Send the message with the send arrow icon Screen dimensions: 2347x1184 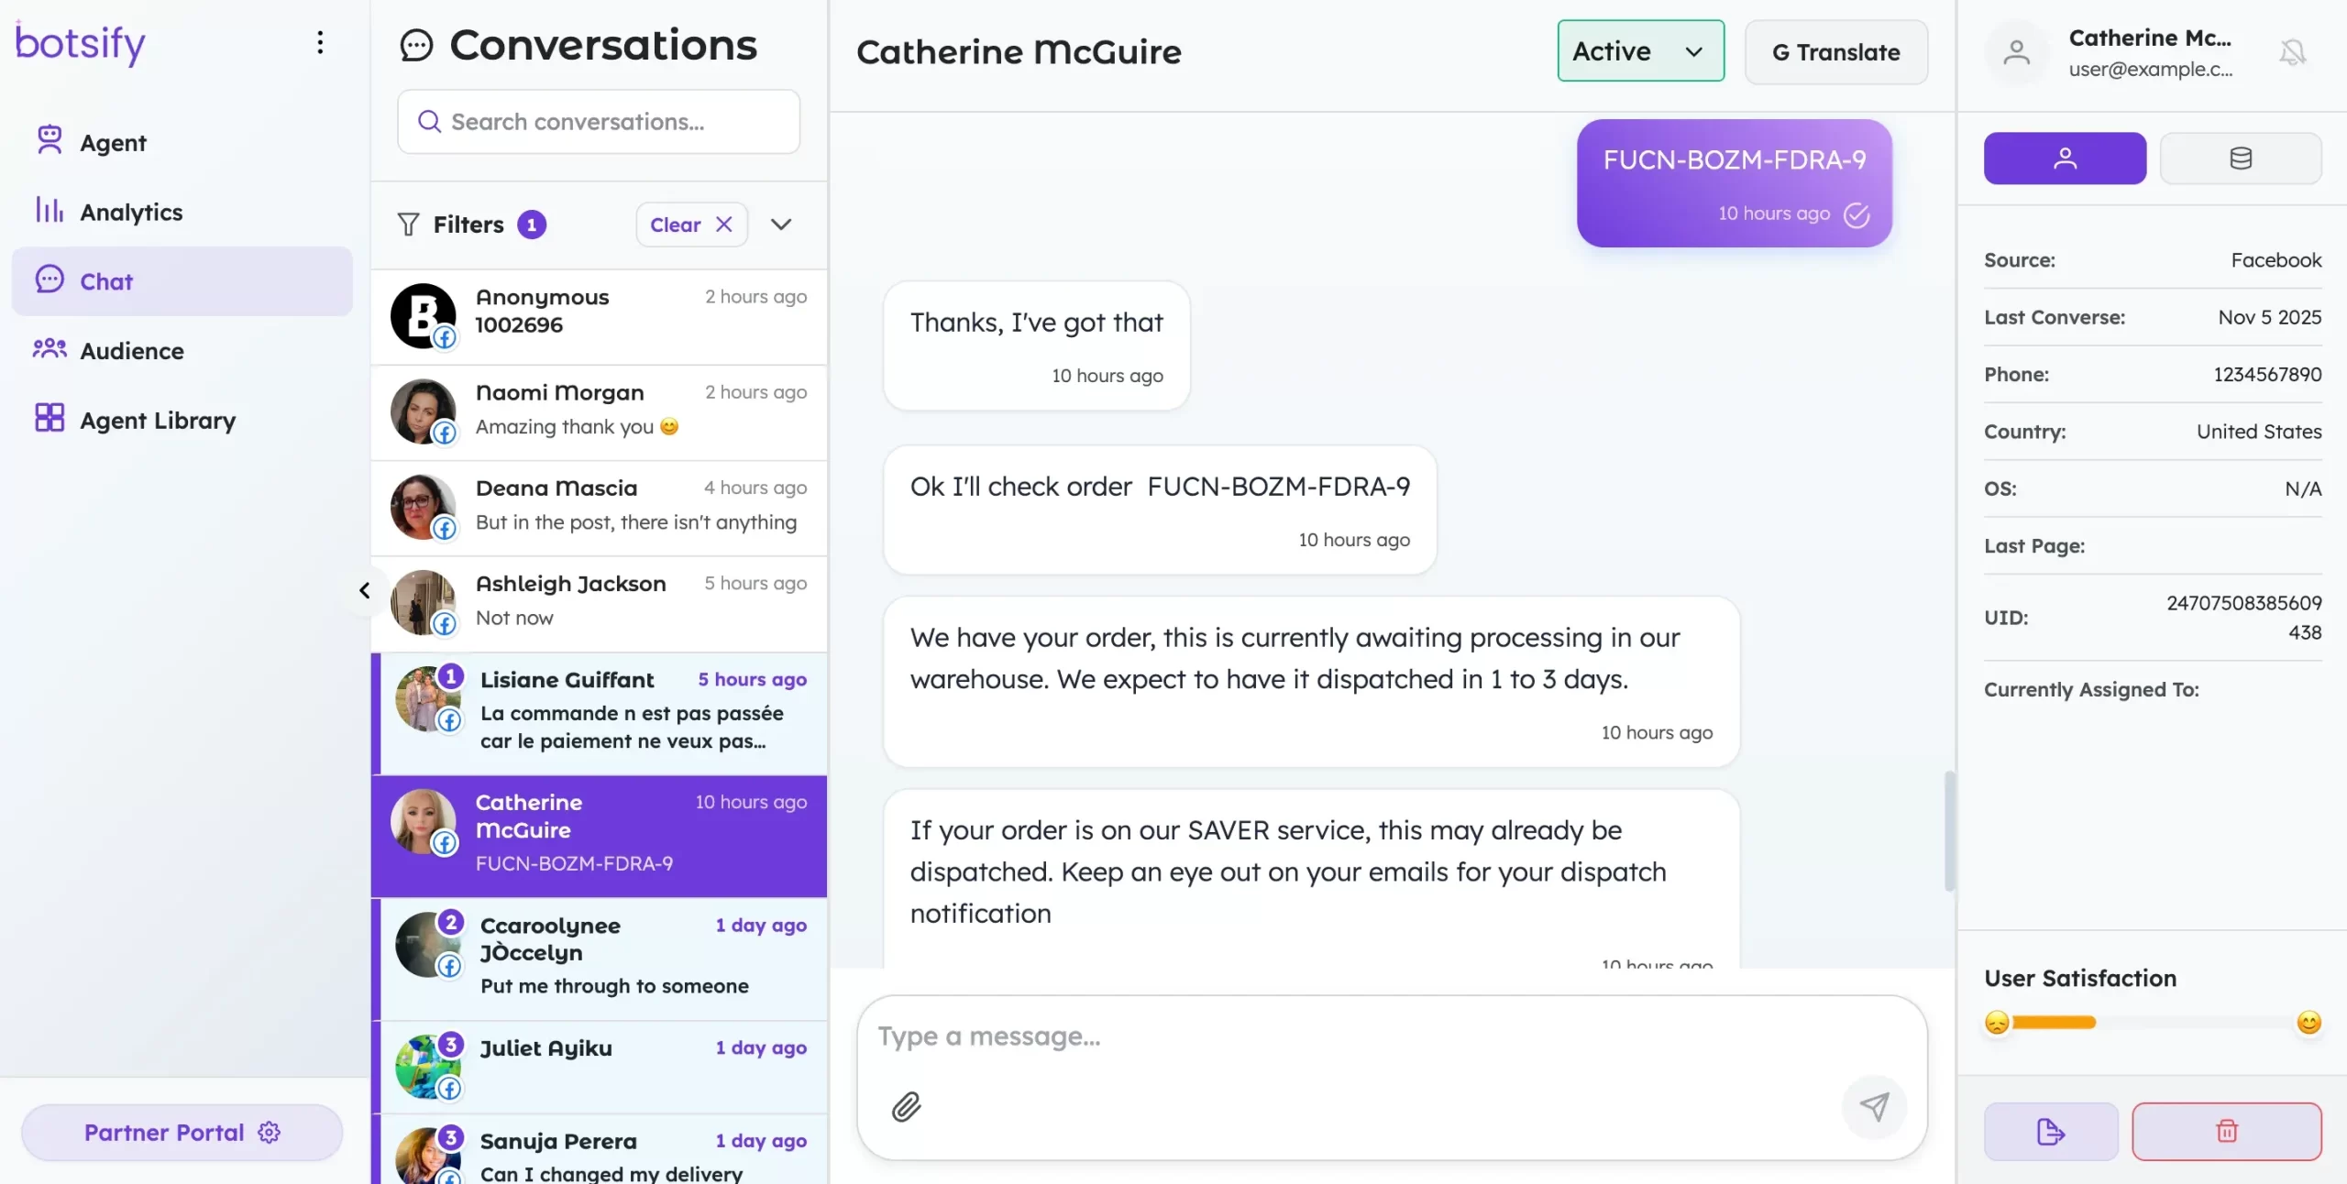pyautogui.click(x=1875, y=1106)
